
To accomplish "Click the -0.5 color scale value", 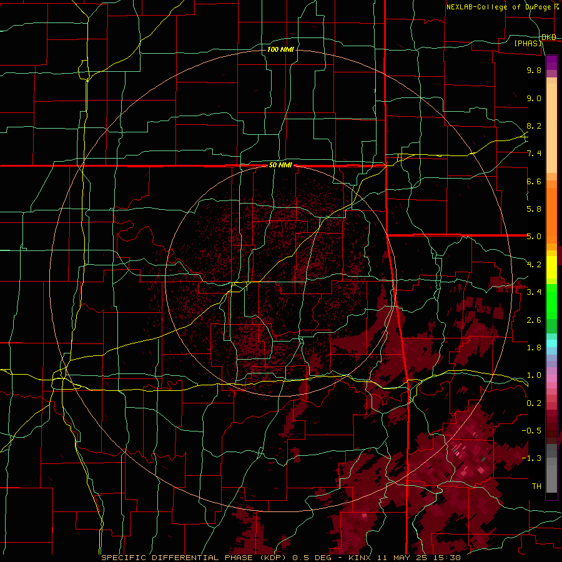I will (x=531, y=431).
